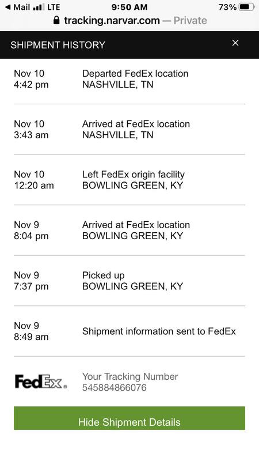259x461 pixels.
Task: Select Picked up Bowling Green entry
Action: click(129, 281)
